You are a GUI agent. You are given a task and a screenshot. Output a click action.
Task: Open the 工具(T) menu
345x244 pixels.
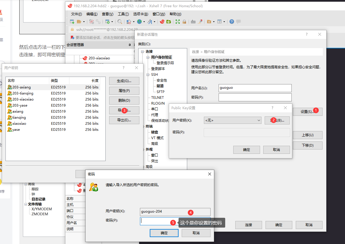coord(123,14)
